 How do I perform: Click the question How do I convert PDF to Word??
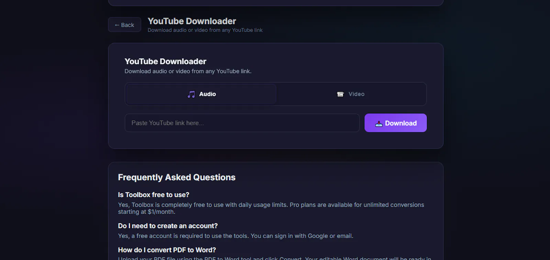tap(167, 250)
